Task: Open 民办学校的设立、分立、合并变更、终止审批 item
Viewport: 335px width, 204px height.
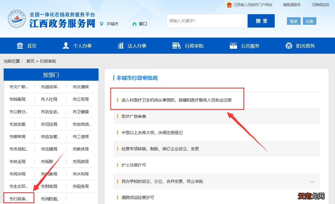Action: [162, 181]
